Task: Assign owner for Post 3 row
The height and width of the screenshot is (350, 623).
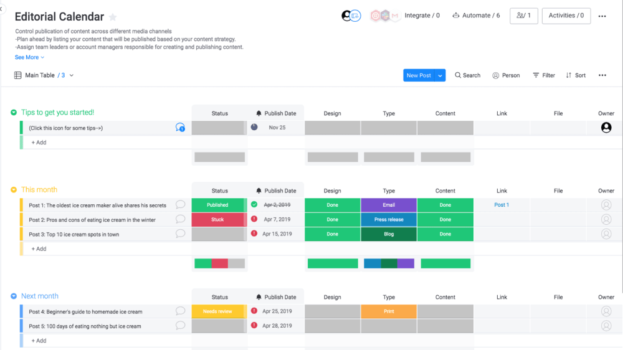Action: click(x=606, y=234)
